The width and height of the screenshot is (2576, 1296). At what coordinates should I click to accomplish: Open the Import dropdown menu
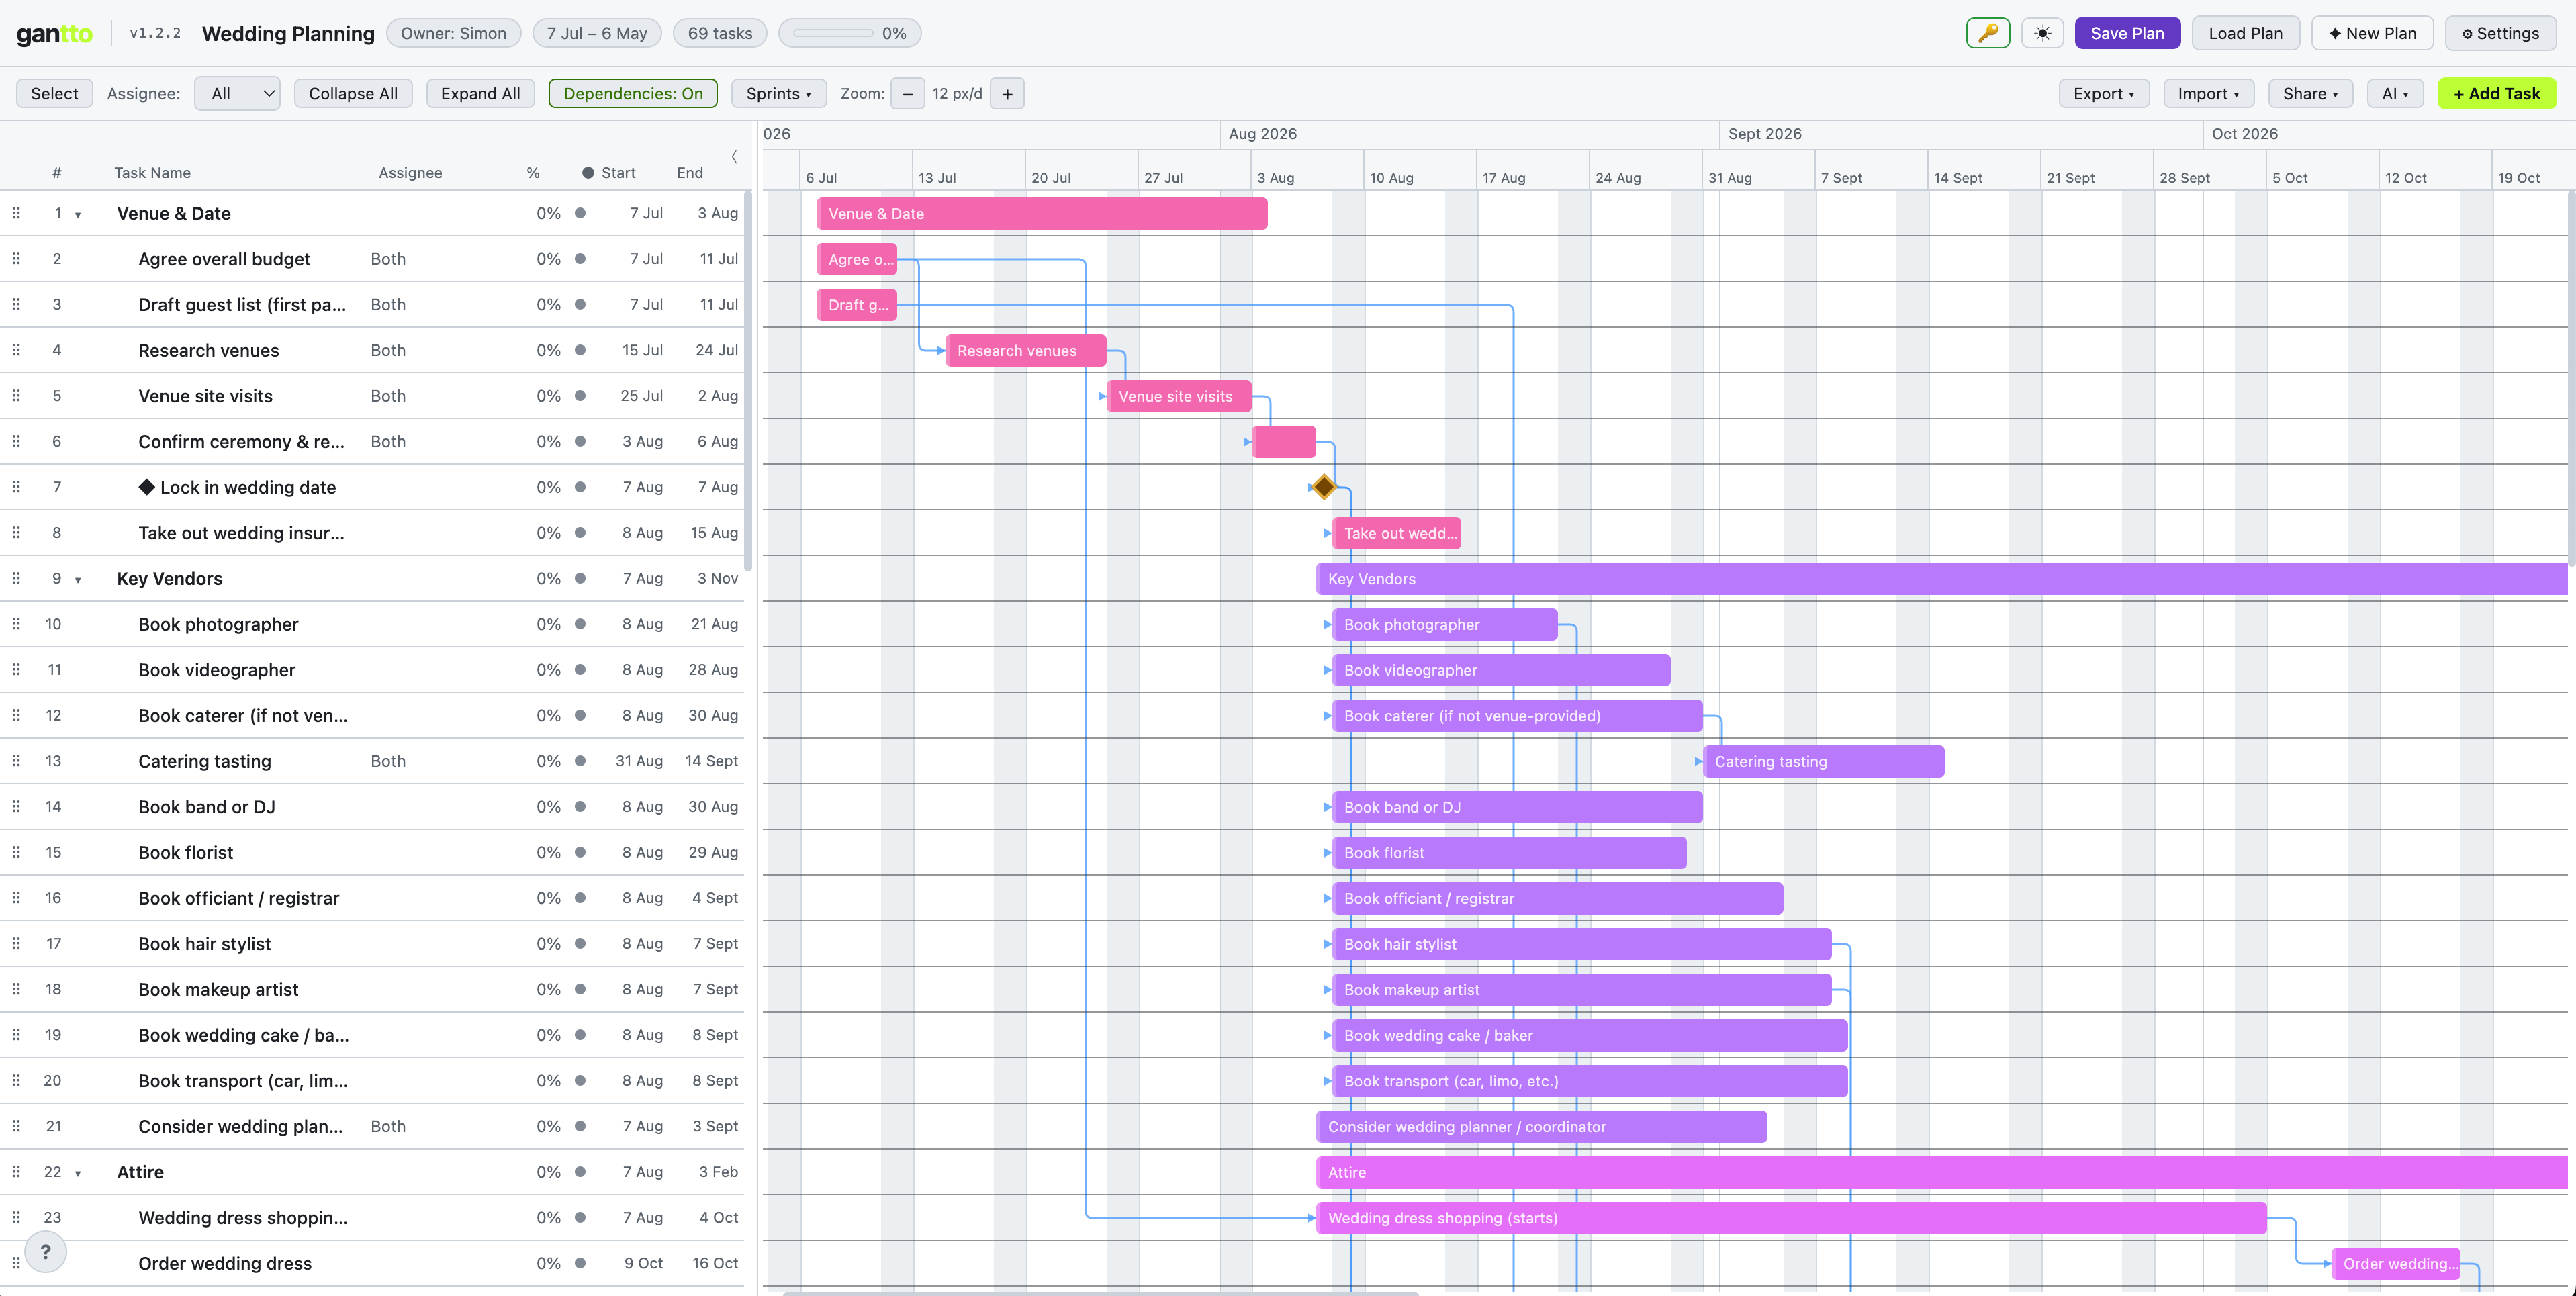coord(2209,94)
